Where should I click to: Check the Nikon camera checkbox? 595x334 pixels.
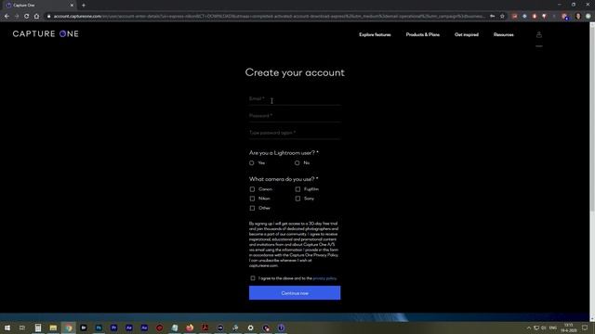252,199
